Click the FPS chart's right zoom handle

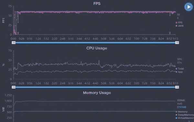pyautogui.click(x=177, y=43)
